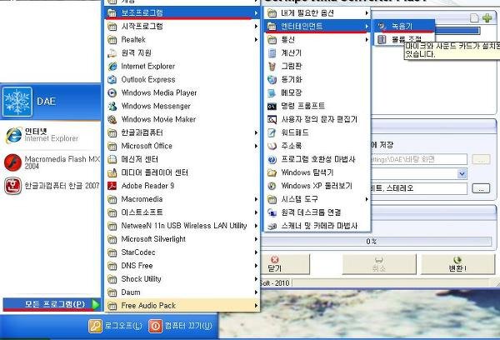The height and width of the screenshot is (340, 500).
Task: Expand the Realtek program folder
Action: coord(182,39)
